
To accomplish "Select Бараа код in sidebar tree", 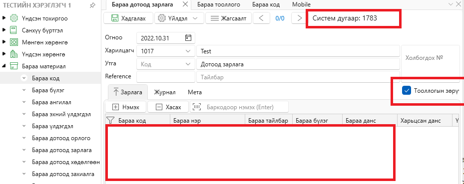I will click(46, 78).
